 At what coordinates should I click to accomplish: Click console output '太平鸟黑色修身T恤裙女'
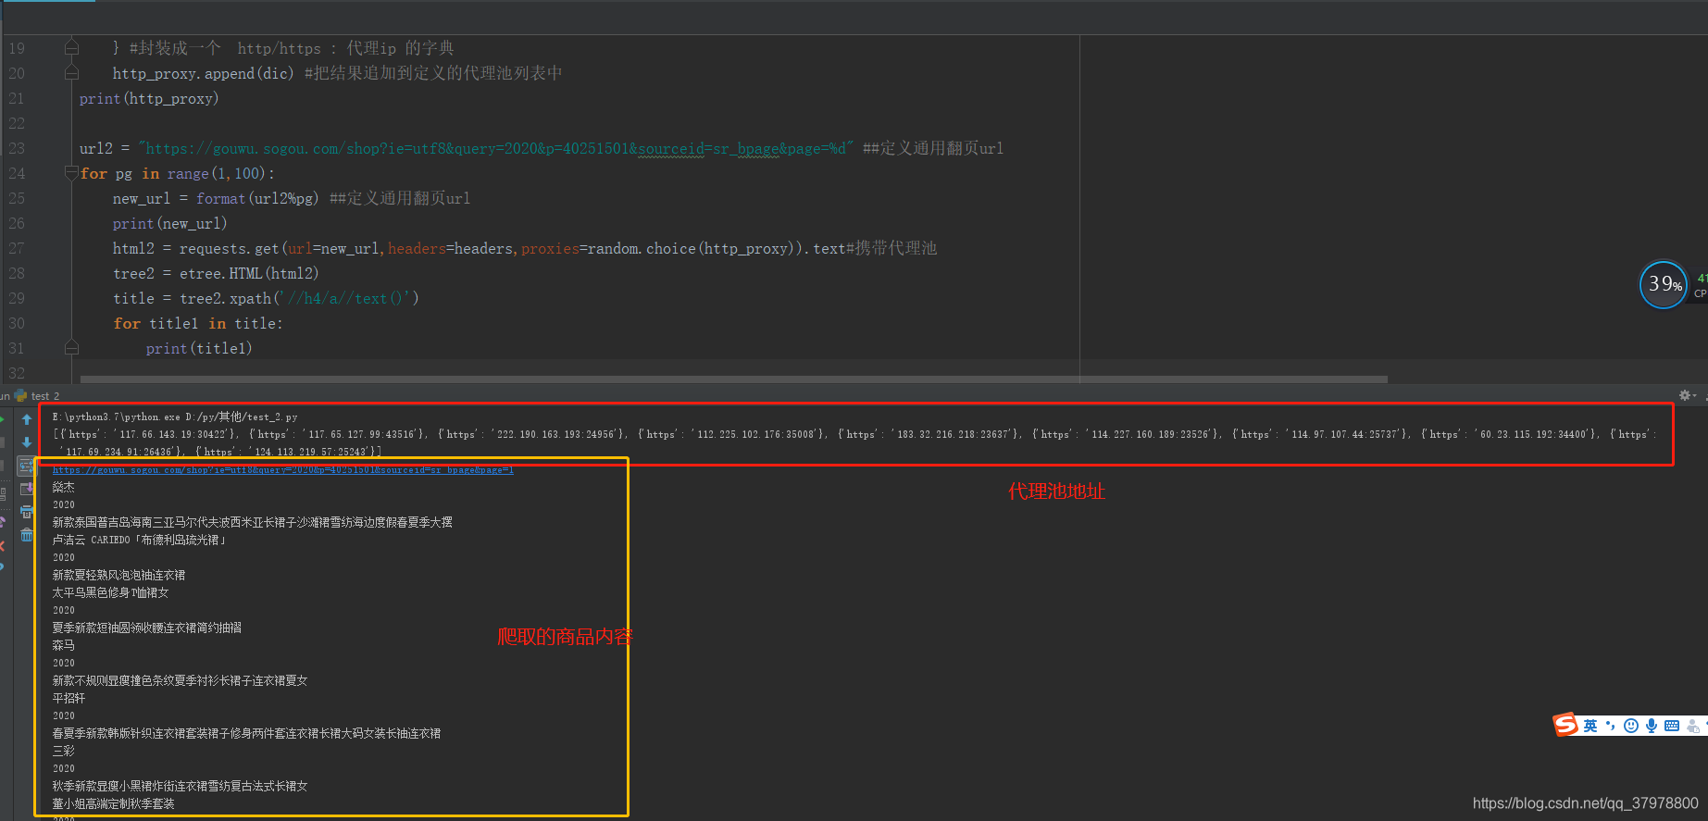coord(110,593)
